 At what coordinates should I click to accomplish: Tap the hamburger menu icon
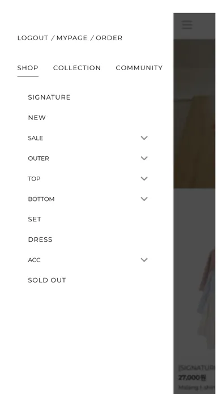[187, 25]
